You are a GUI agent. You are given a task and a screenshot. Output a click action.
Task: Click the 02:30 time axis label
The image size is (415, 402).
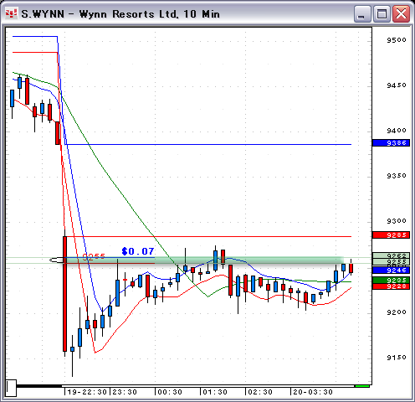(260, 392)
